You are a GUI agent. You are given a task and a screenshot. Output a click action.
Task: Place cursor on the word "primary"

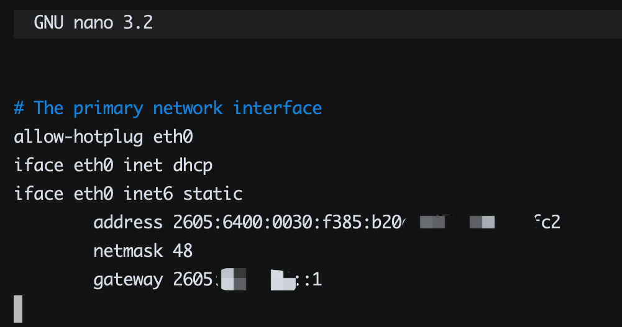(108, 108)
